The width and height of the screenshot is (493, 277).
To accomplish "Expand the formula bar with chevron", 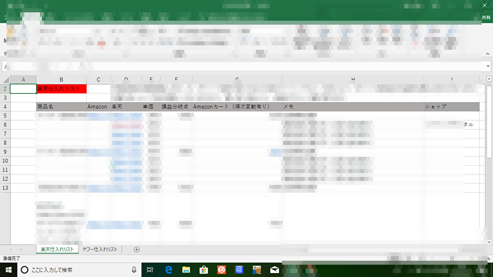I will coord(488,66).
